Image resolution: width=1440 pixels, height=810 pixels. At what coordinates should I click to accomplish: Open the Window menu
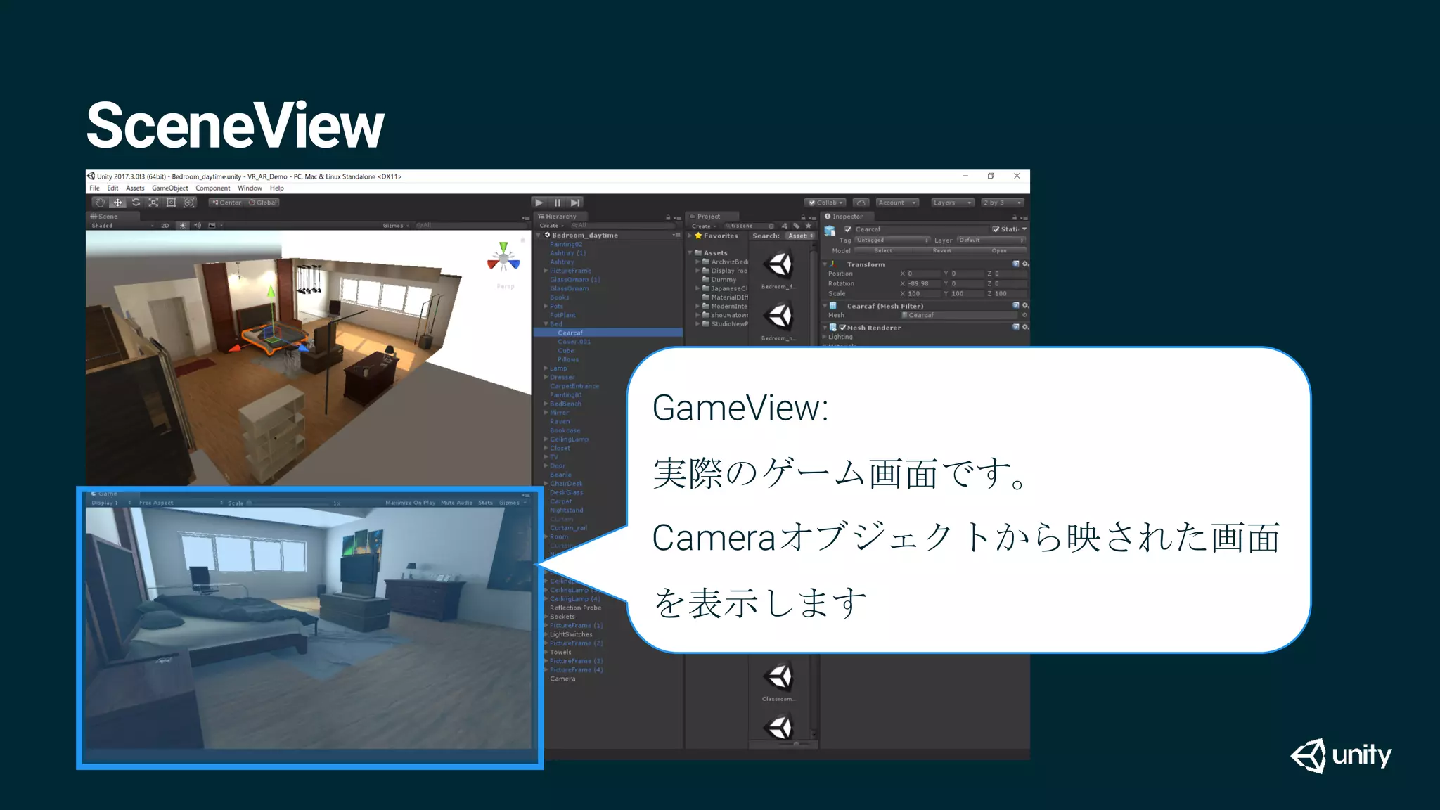pyautogui.click(x=250, y=188)
